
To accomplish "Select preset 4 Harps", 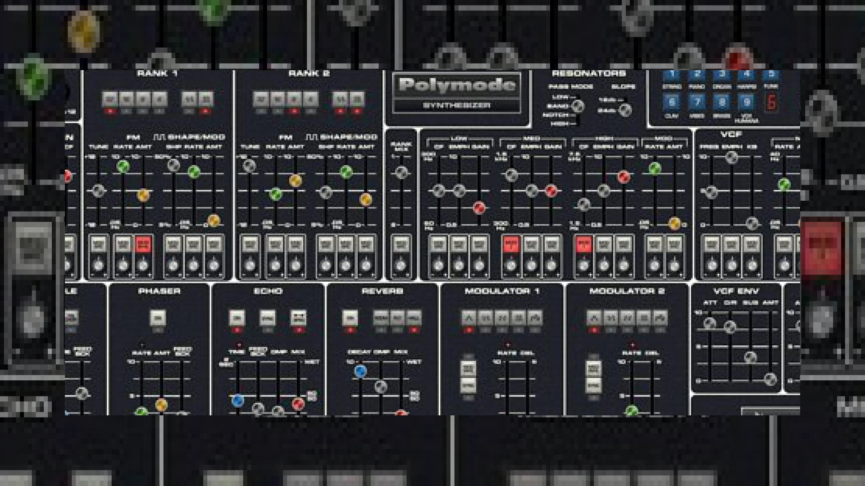I will click(747, 75).
